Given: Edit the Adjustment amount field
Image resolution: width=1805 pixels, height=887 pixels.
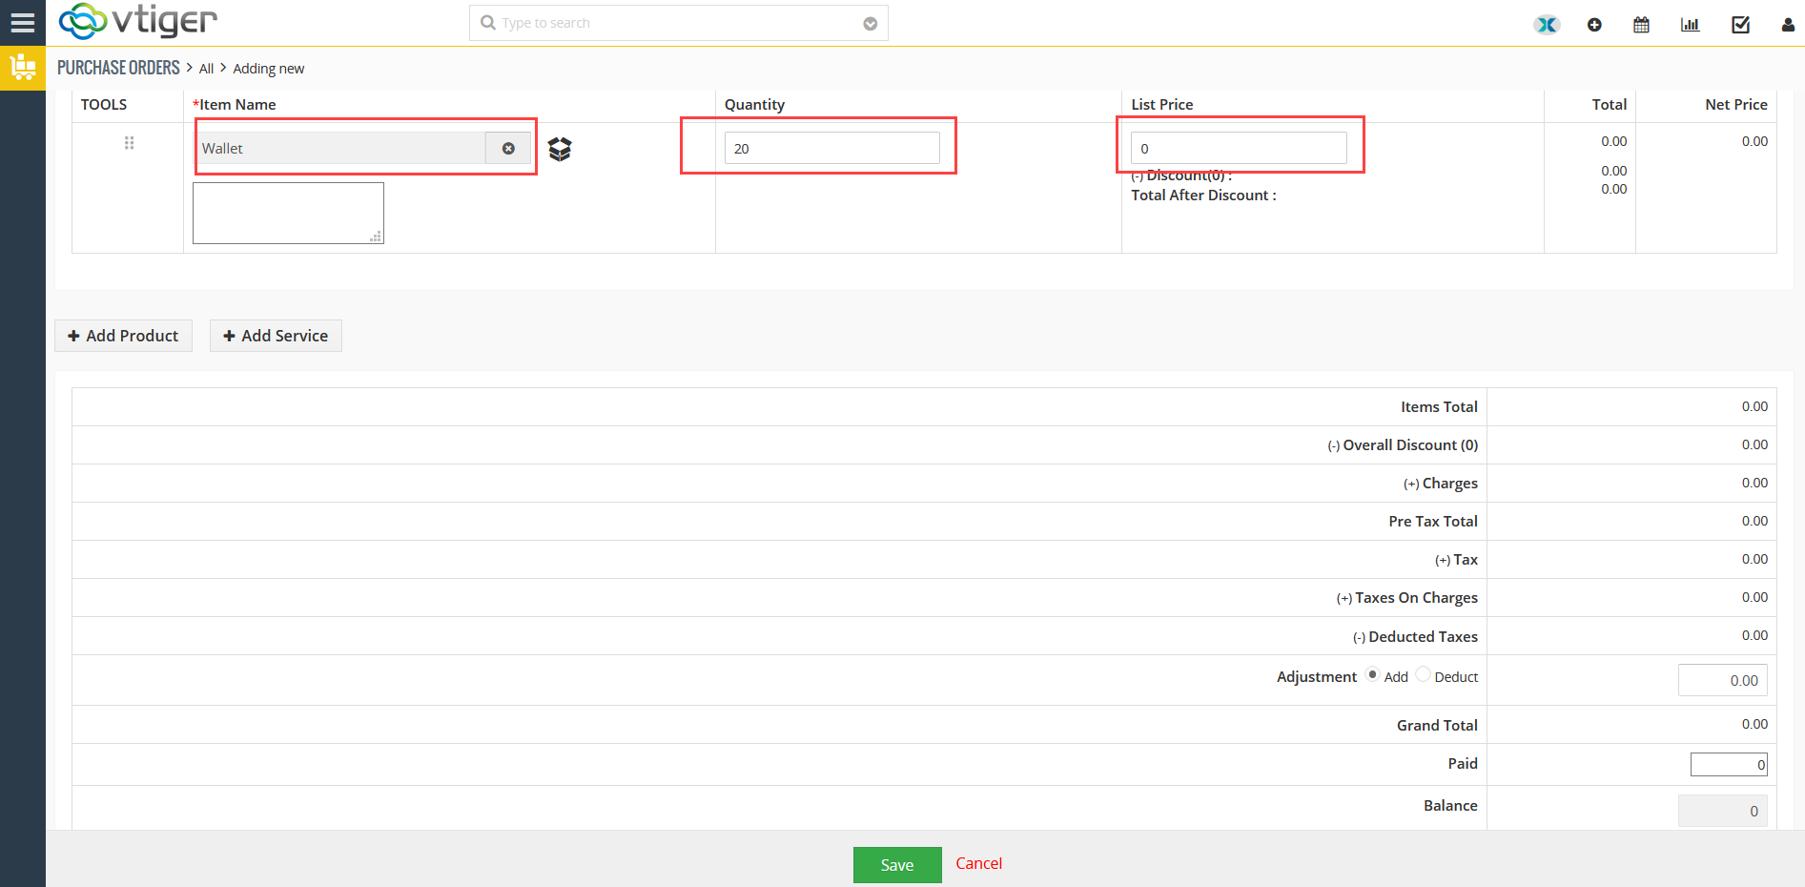Looking at the screenshot, I should (1722, 680).
